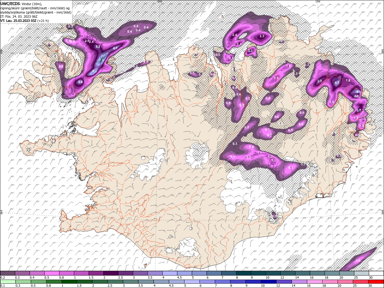Select upper legend swatch between 14 and 16

(302, 273)
